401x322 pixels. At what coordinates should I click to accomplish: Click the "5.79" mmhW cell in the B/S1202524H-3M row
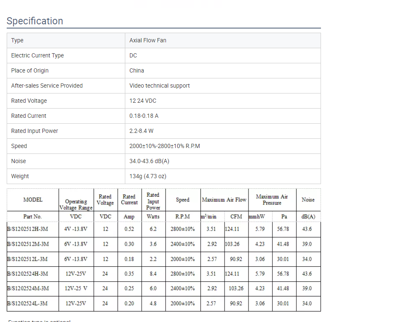click(x=260, y=274)
